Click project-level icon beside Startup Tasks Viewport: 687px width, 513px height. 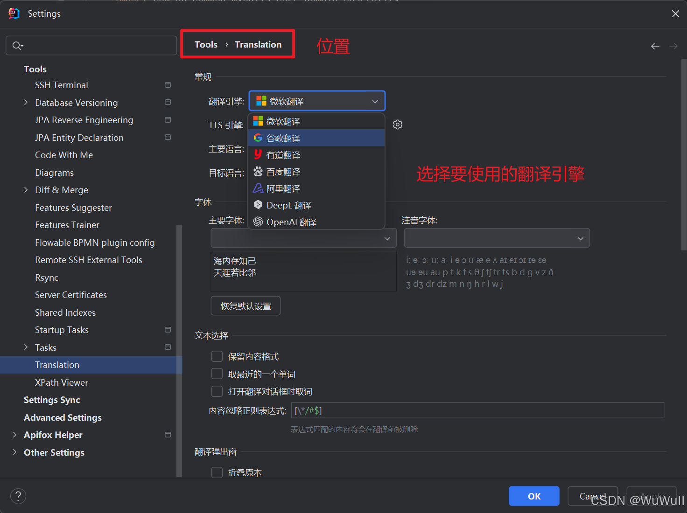(168, 330)
